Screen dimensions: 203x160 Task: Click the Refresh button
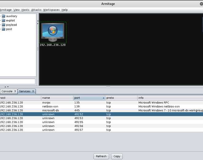[x=101, y=156]
